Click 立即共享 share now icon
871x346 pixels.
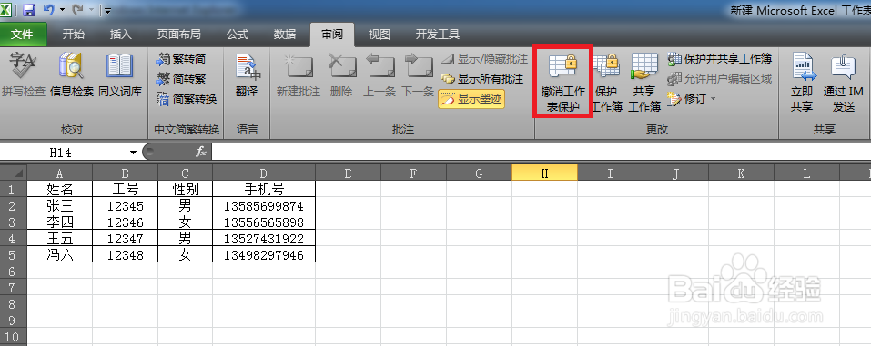coord(802,82)
